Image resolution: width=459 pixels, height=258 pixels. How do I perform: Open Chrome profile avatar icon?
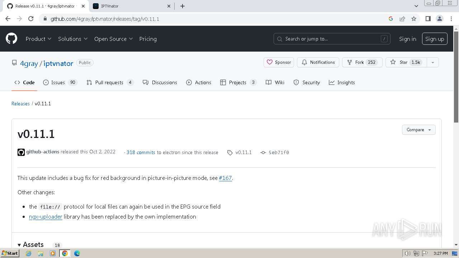(x=440, y=19)
